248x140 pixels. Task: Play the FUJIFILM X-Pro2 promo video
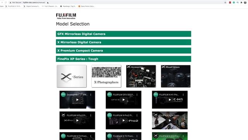coord(124,120)
